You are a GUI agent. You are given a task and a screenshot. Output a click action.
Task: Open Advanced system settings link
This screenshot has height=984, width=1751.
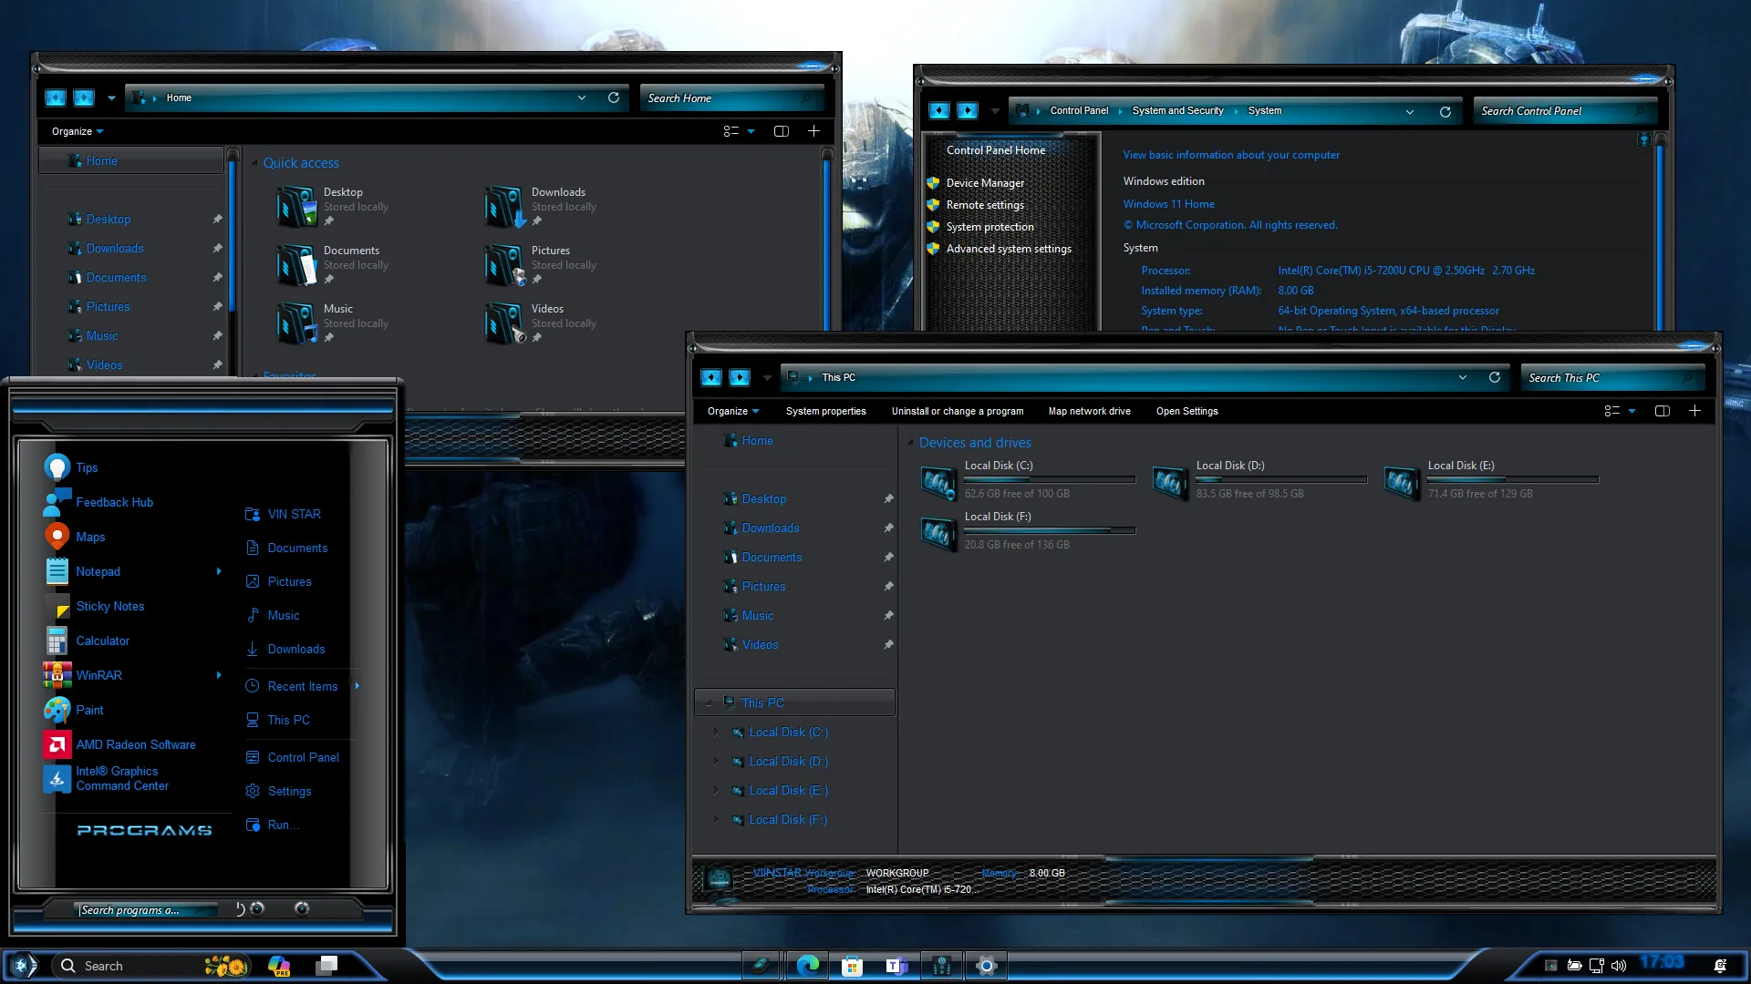click(x=1009, y=248)
